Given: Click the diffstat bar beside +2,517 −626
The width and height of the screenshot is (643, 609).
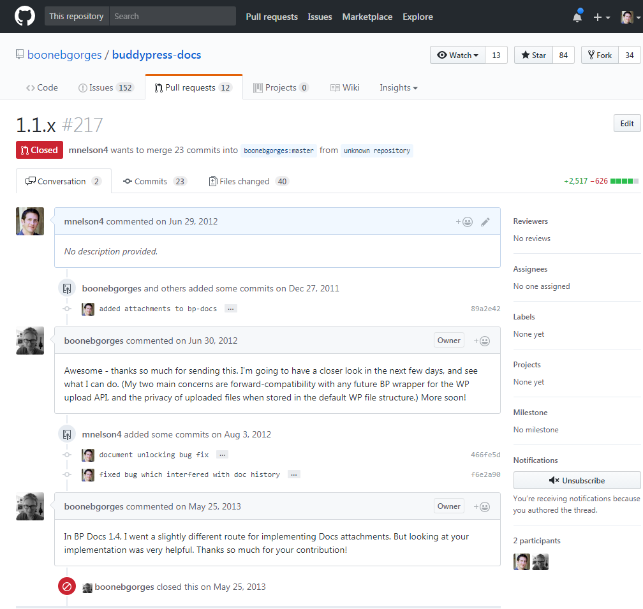Looking at the screenshot, I should coord(624,181).
